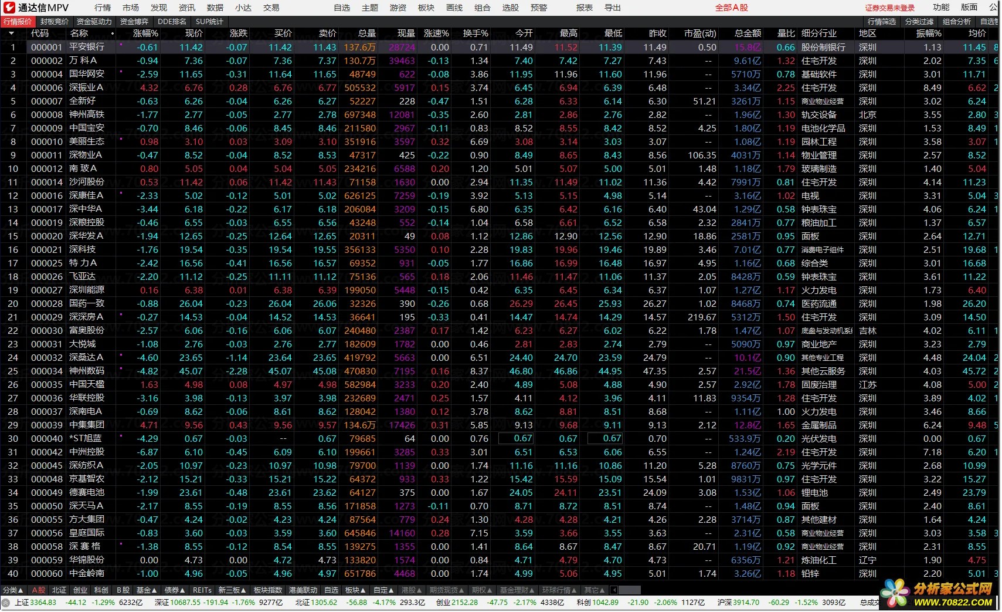Screen dimensions: 1002x612
Task: Expand the 期权▲ bottom menu
Action: click(483, 590)
